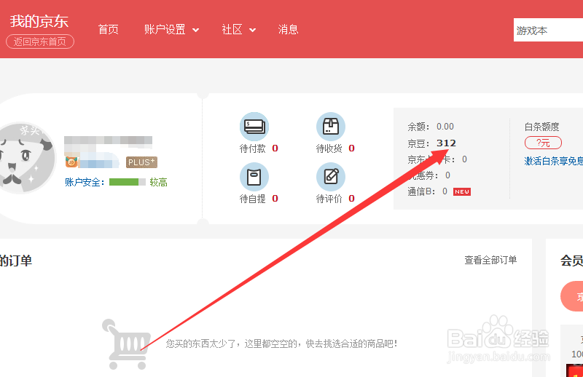This screenshot has width=583, height=377.
Task: Click the 京豆 value 312
Action: click(446, 143)
